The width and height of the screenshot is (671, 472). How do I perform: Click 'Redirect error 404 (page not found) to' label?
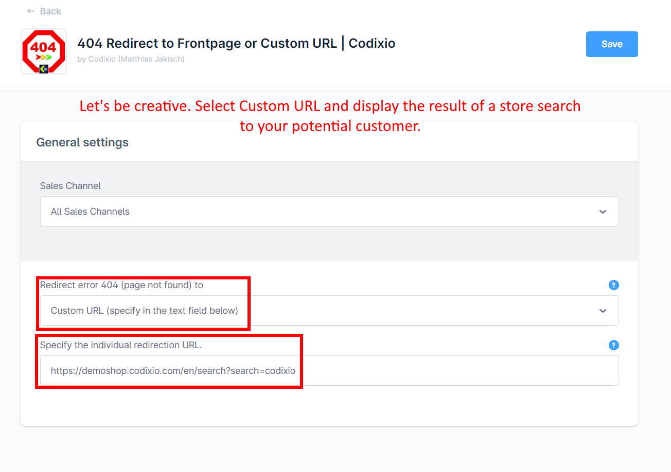click(x=121, y=285)
